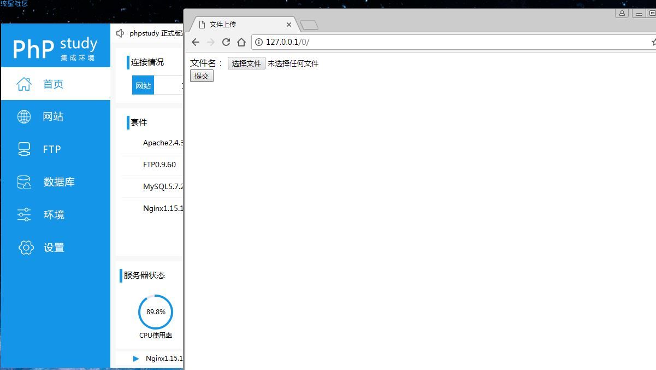Viewport: 656px width, 370px height.
Task: Click the page icon on 文件上传 tab
Action: pos(202,25)
